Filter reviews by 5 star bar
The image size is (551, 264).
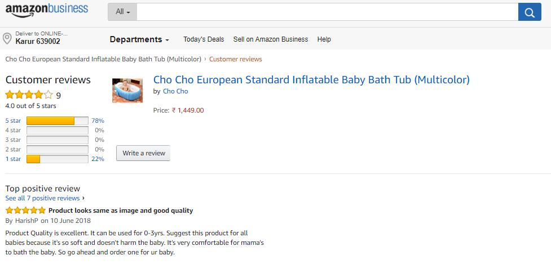point(57,121)
